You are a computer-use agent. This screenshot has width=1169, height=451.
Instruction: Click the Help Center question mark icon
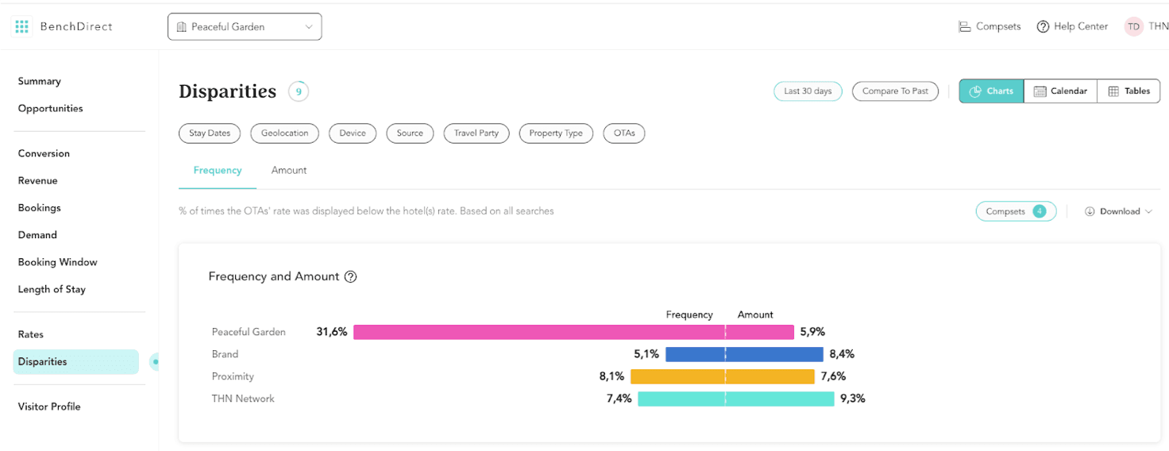pos(1043,27)
